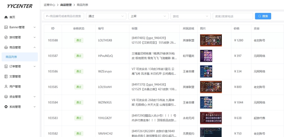Image resolution: width=284 pixels, height=137 pixels.
Task: Click the 资金管理 coin stack icon
Action: tap(6, 97)
